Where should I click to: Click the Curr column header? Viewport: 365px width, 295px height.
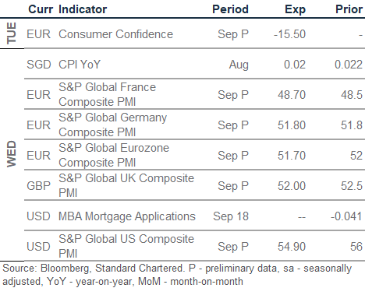click(41, 9)
